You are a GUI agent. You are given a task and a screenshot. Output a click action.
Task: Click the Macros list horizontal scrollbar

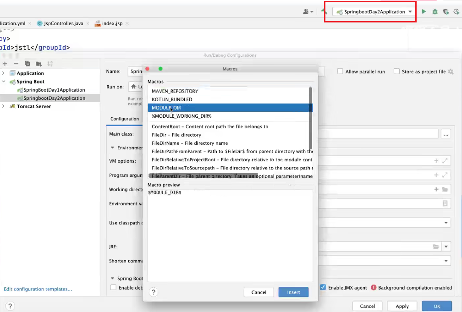[203, 176]
